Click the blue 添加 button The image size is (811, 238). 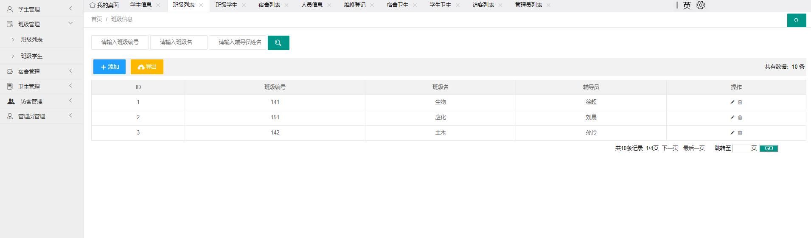(x=109, y=67)
